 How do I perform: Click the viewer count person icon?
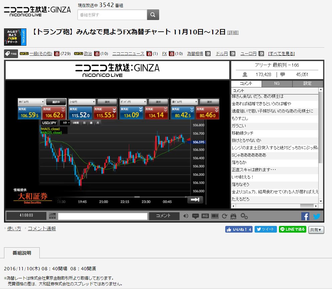click(245, 74)
